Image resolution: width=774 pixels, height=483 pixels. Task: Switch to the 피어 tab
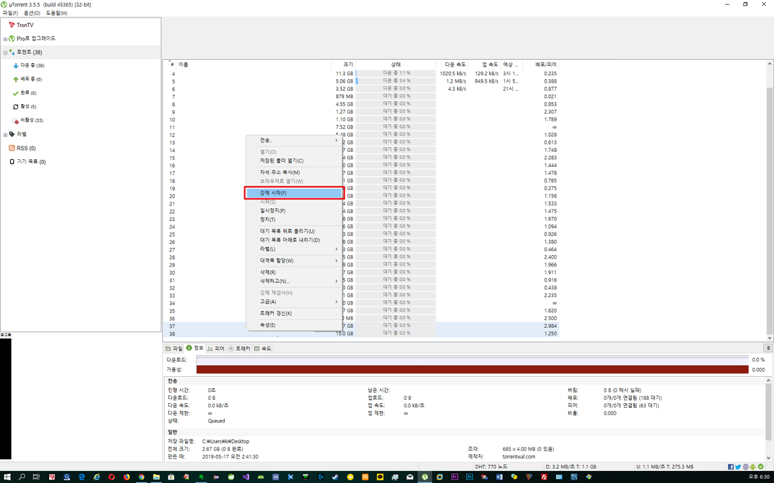point(216,349)
